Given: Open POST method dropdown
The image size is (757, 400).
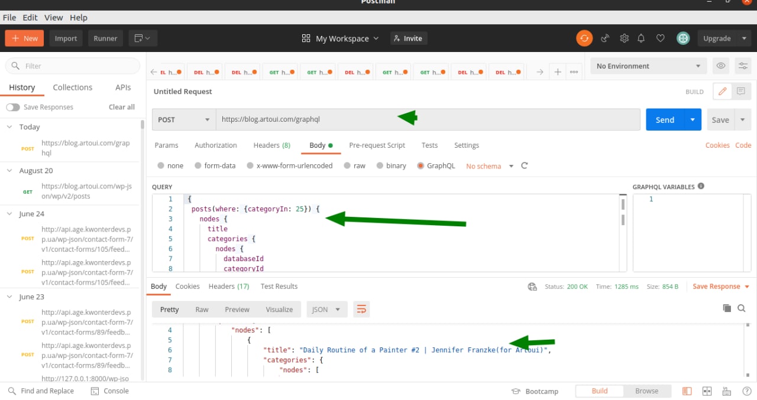Looking at the screenshot, I should tap(184, 119).
